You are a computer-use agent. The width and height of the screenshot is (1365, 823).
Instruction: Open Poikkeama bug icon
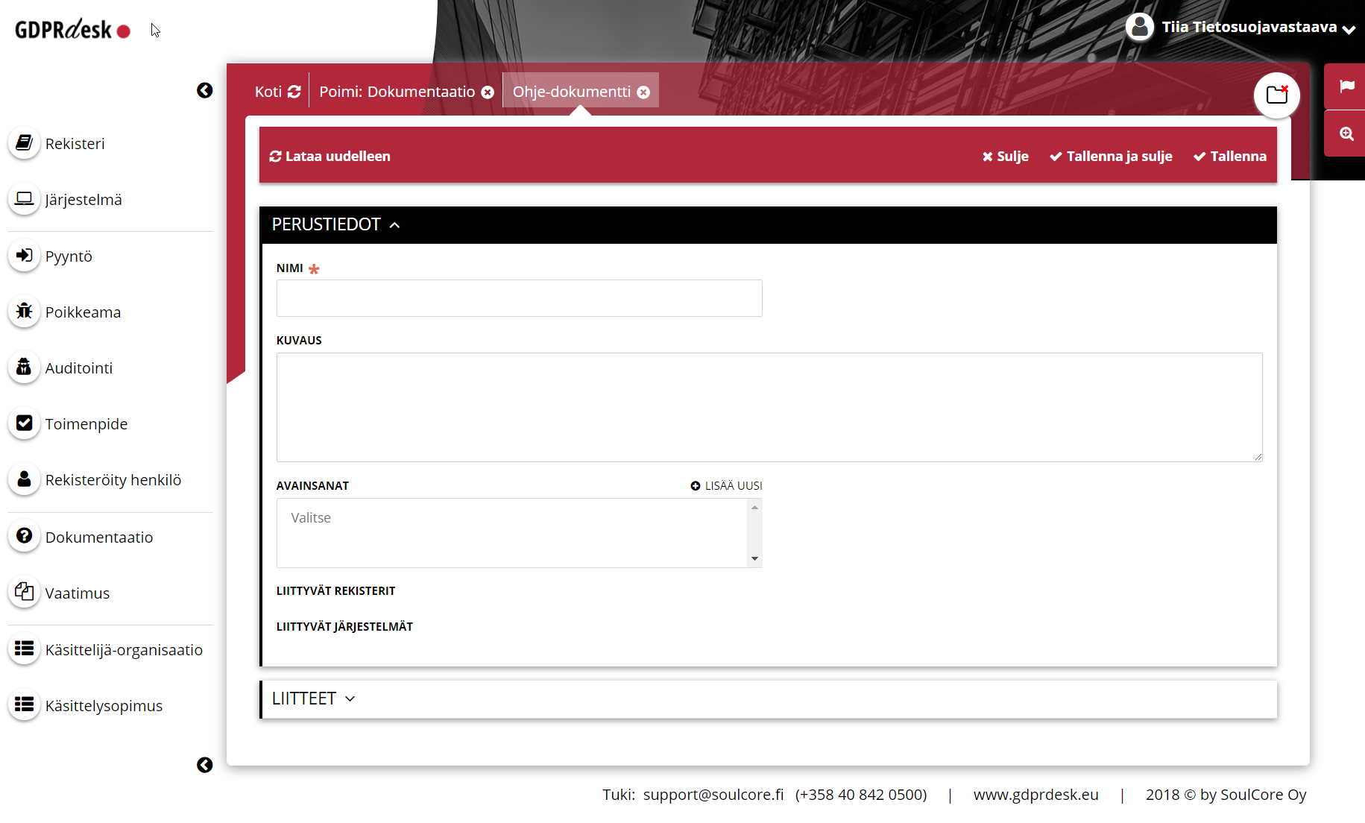point(24,311)
